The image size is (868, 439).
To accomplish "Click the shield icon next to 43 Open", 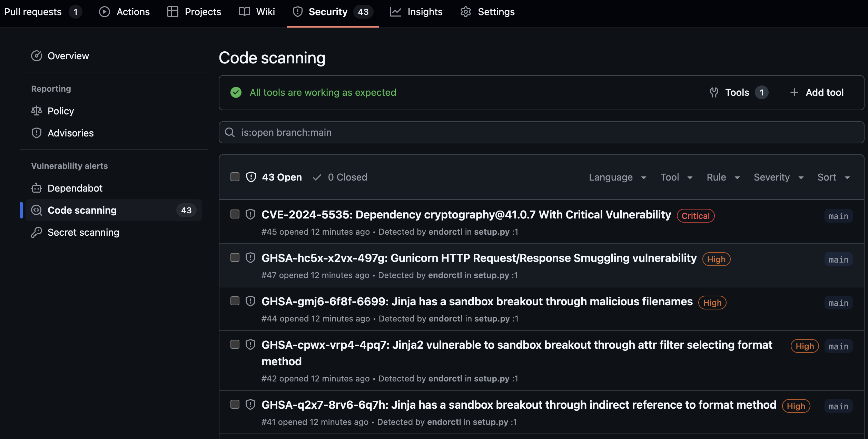I will pyautogui.click(x=251, y=177).
